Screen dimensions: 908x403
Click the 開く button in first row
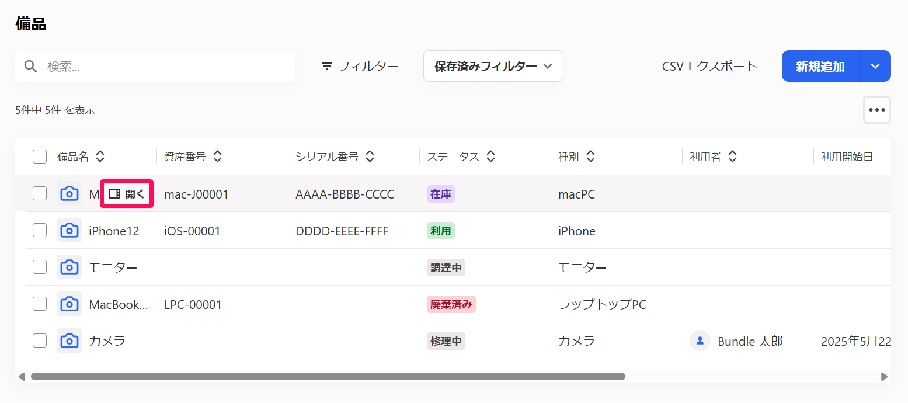(x=127, y=194)
